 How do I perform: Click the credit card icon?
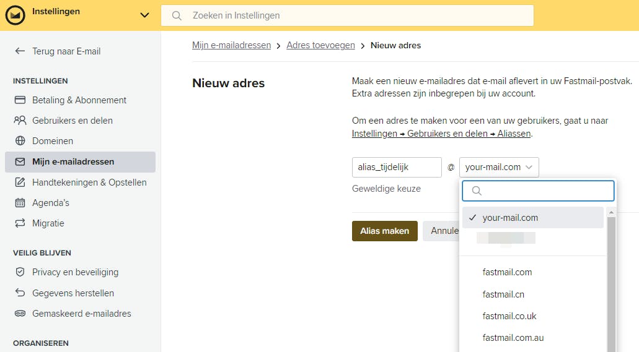click(x=20, y=100)
